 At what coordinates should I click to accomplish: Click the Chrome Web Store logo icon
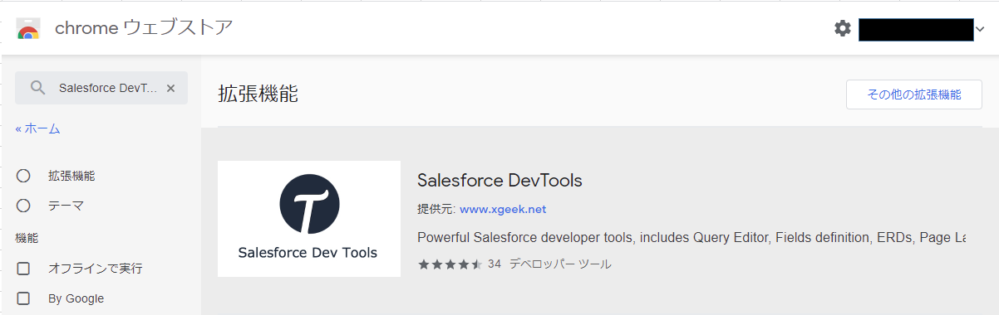pos(27,28)
